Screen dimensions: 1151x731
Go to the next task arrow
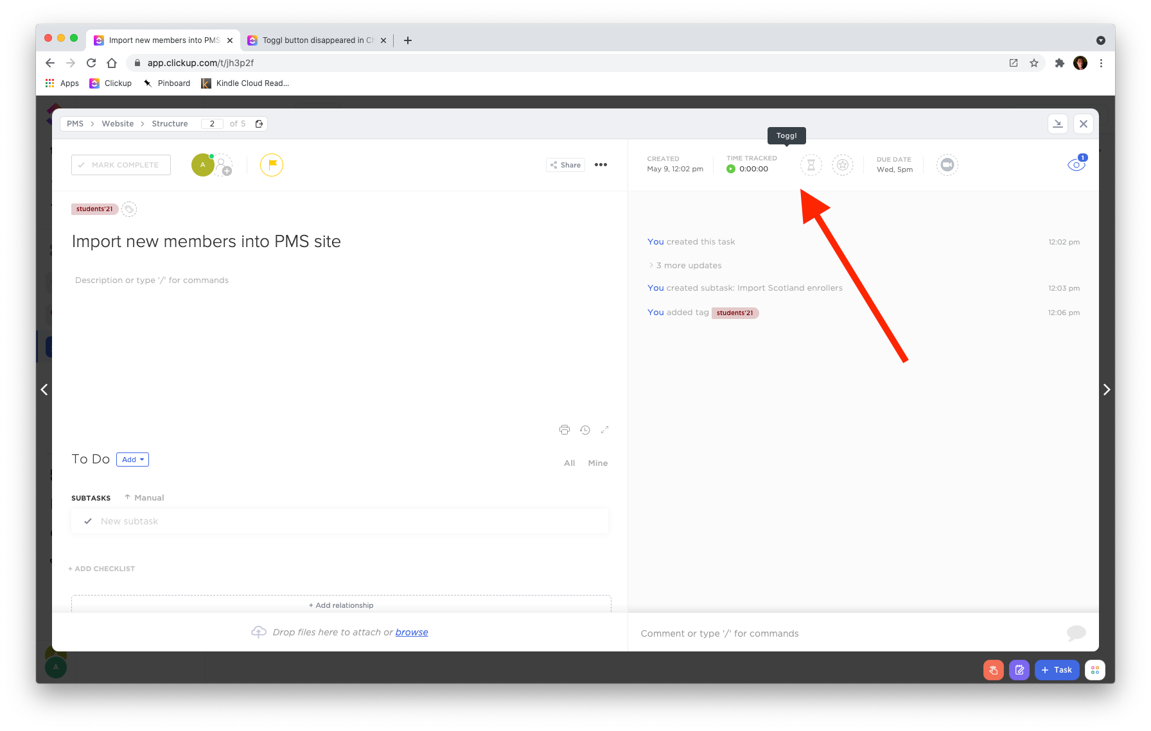tap(1106, 390)
